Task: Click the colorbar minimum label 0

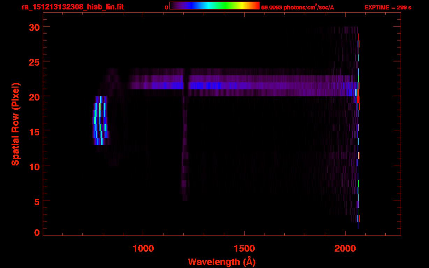Action: coord(166,7)
